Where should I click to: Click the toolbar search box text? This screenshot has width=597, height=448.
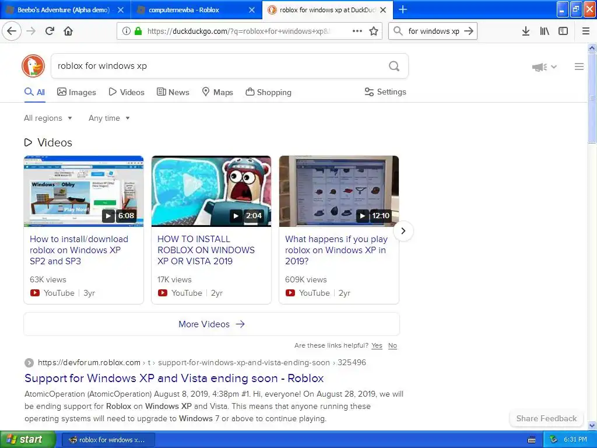[x=434, y=31]
